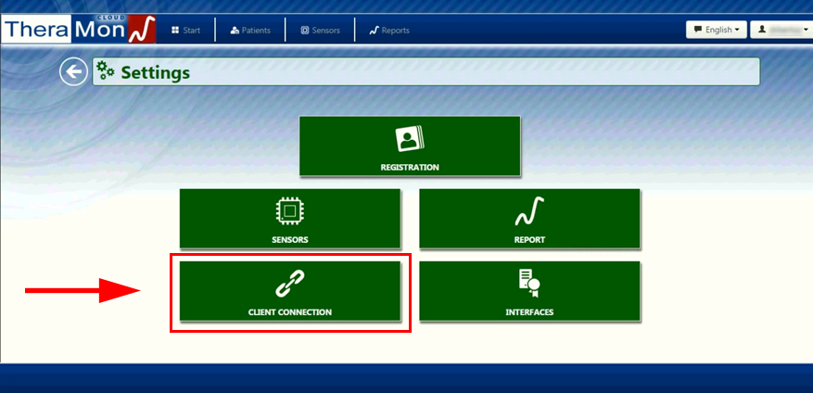This screenshot has height=393, width=813.
Task: Click the curve icon on the Report tile
Action: pyautogui.click(x=529, y=213)
